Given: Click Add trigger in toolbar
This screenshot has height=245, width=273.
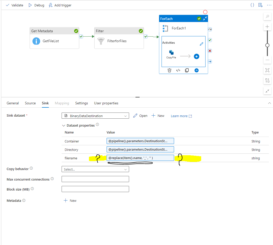Looking at the screenshot, I should tap(60, 5).
